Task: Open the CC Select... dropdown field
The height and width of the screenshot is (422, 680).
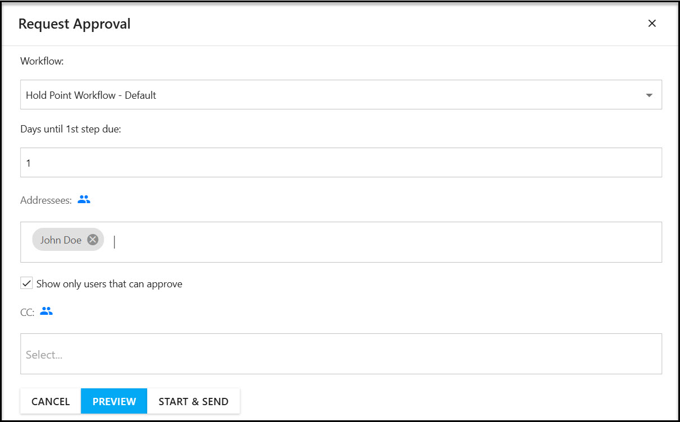Action: coord(341,354)
